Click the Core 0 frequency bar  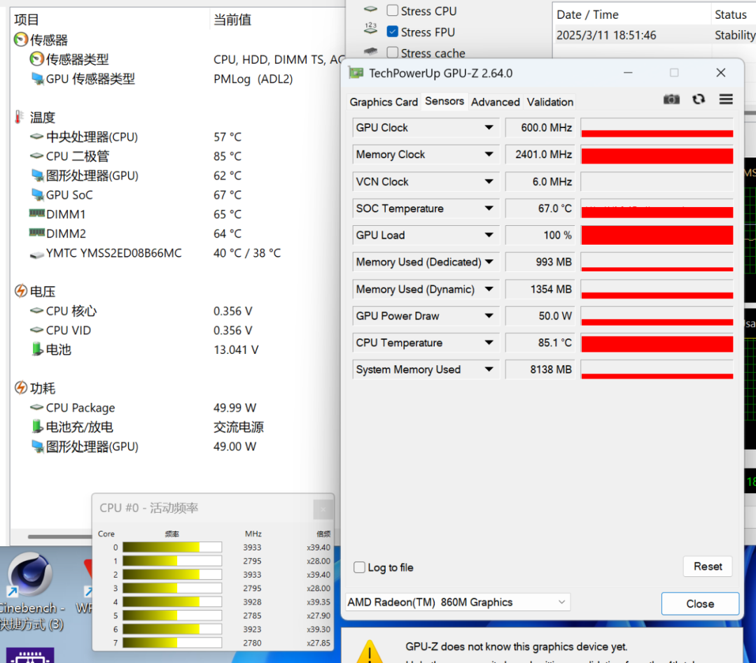172,548
